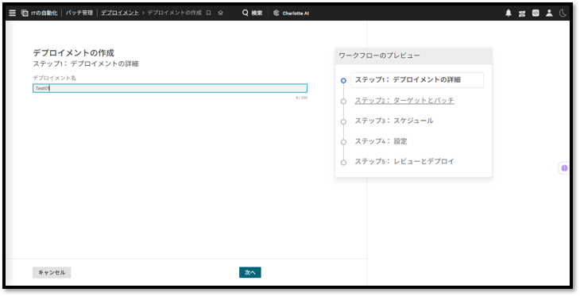Click the 検索 label in top bar
Screen dimensions: 580x296
(x=257, y=13)
